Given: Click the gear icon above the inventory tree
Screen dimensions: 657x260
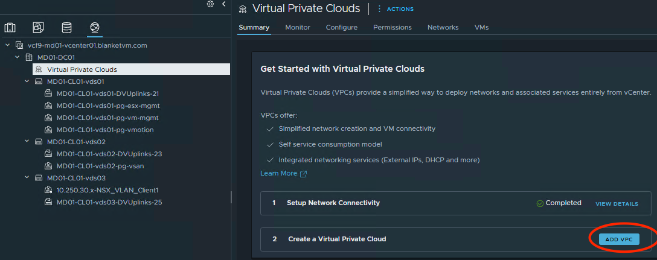Looking at the screenshot, I should coord(210,4).
